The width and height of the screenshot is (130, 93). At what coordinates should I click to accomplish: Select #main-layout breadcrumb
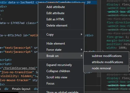(x=21, y=89)
